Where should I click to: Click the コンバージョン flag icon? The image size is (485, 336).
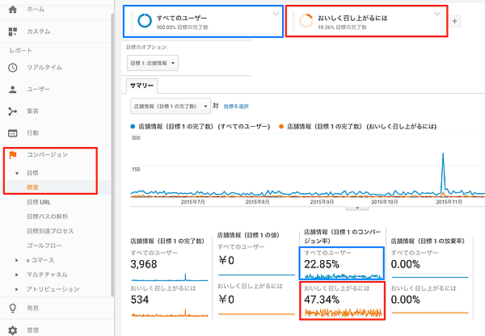tap(13, 155)
